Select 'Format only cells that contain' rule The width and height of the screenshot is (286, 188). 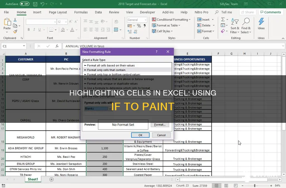(106, 70)
